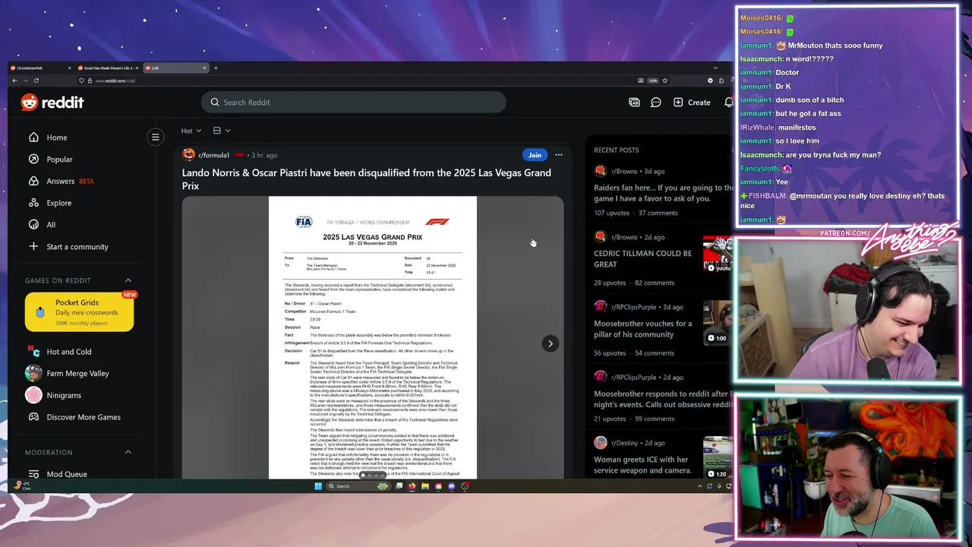
Task: Open File Explorer from the taskbar
Action: (425, 486)
